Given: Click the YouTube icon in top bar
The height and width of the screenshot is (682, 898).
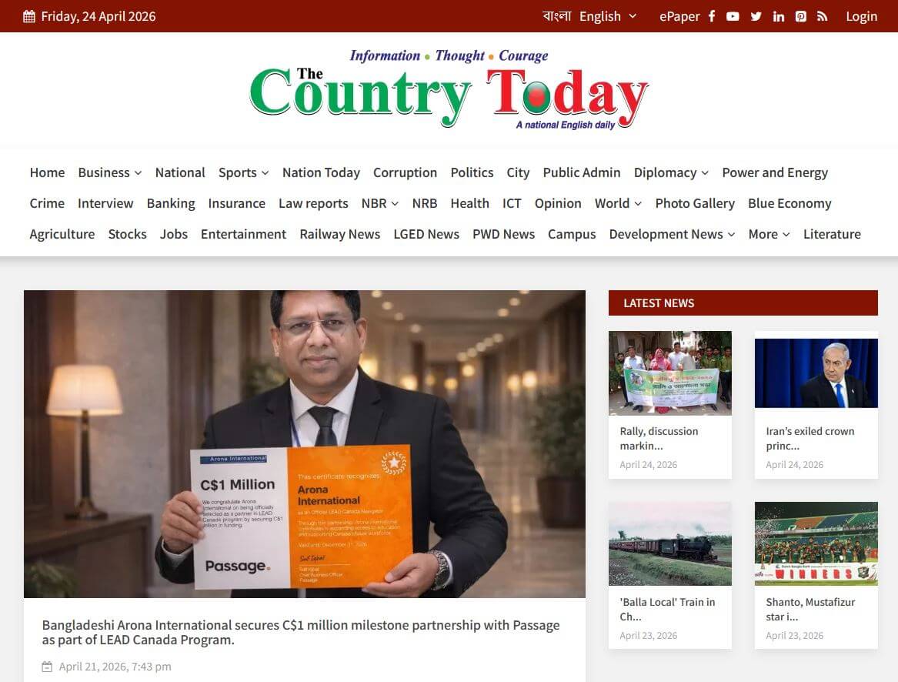Looking at the screenshot, I should click(x=733, y=16).
